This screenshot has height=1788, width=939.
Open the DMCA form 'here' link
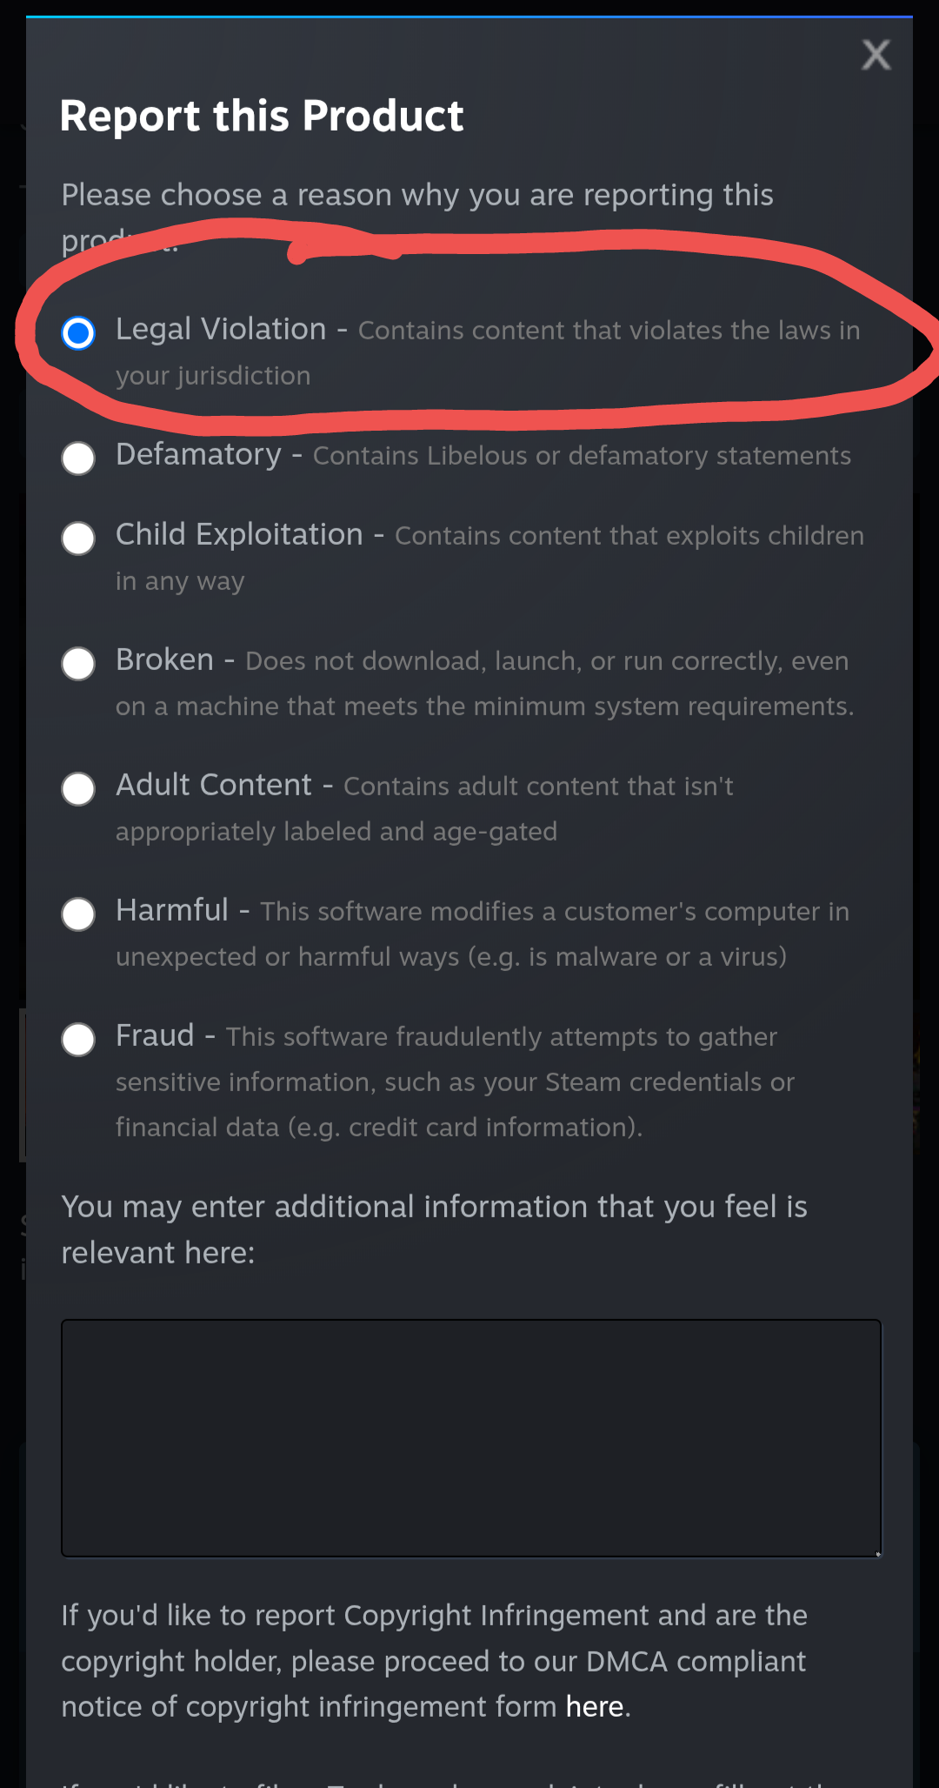pyautogui.click(x=595, y=1707)
